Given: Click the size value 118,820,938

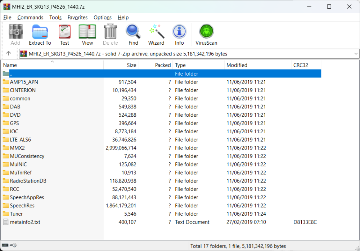Looking at the screenshot, I should (123, 181).
